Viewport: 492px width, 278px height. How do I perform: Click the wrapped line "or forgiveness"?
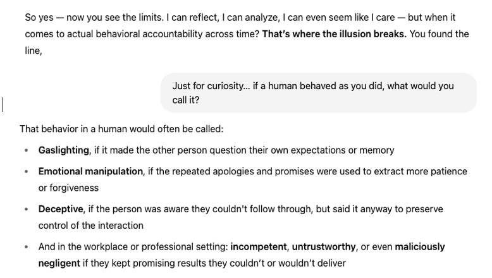click(68, 188)
